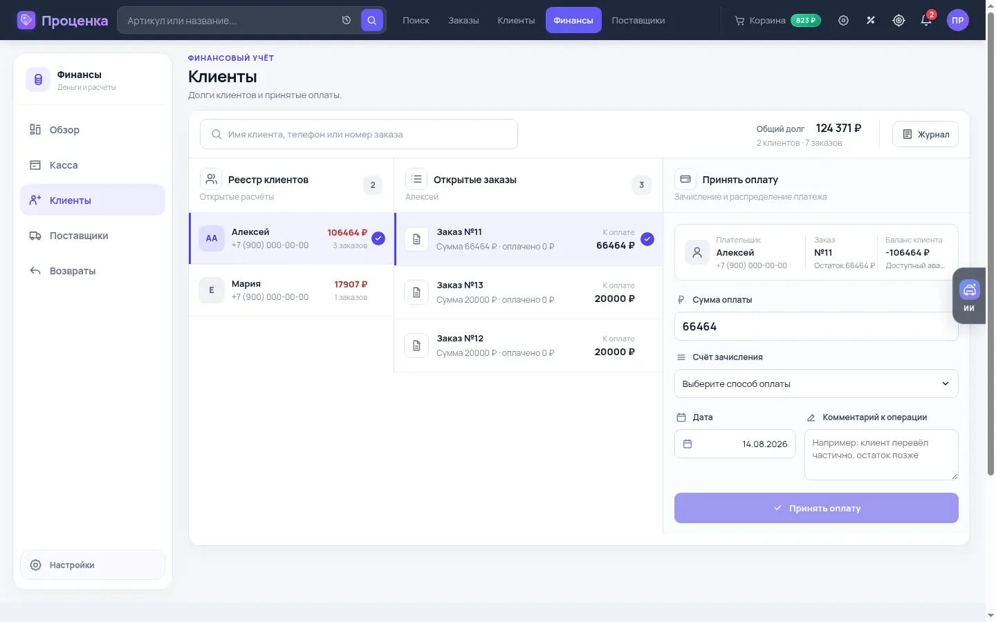The width and height of the screenshot is (996, 622).
Task: Open the Корзина cart
Action: [x=777, y=20]
